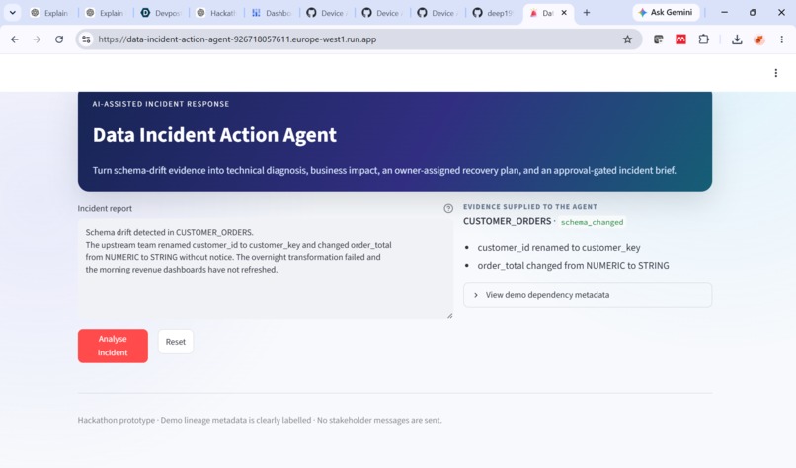
Task: Click 'customer_id renamed to customer_key' bullet
Action: coord(558,247)
